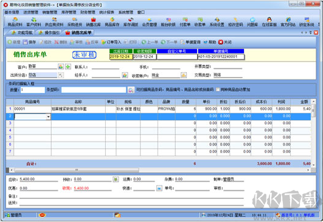Open 收款单 toolbar icon
The width and height of the screenshot is (323, 222).
click(200, 22)
